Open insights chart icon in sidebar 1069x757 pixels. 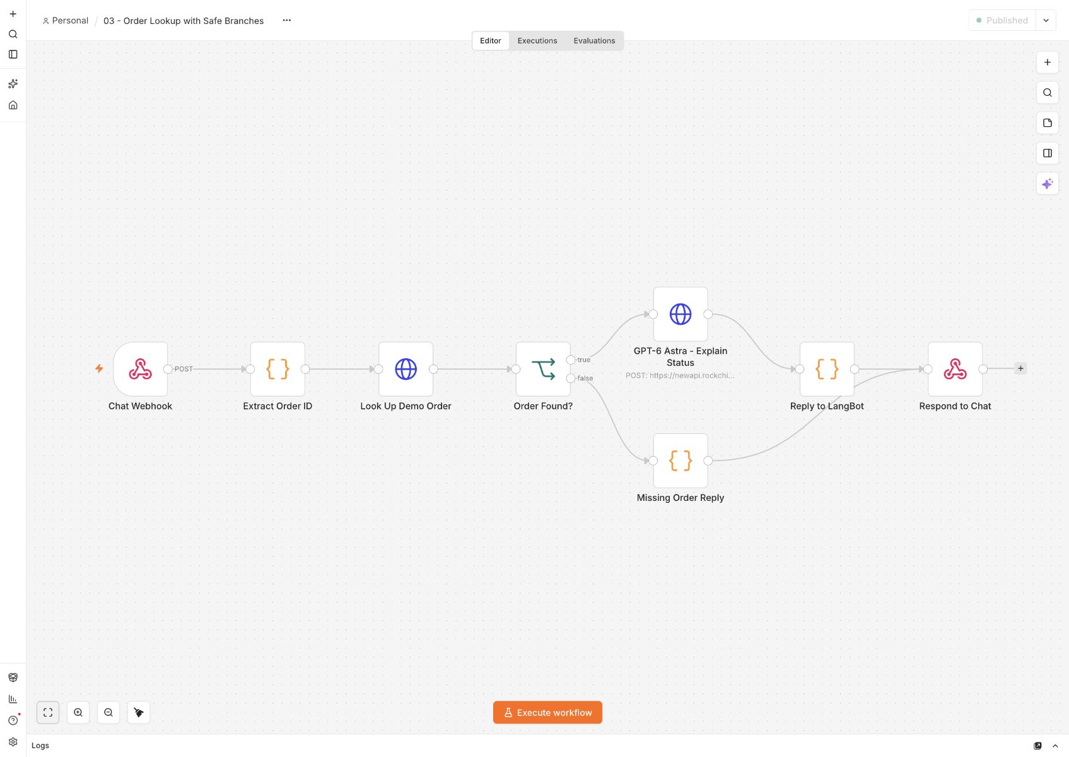[13, 699]
